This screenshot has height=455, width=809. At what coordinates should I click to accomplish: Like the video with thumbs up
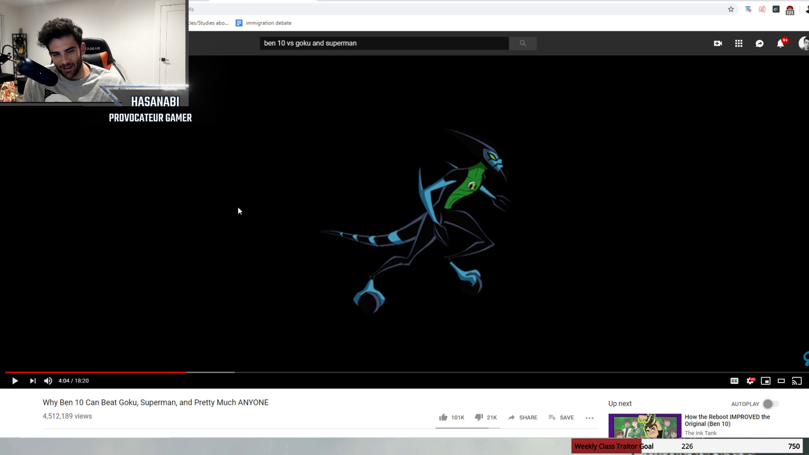(452, 418)
